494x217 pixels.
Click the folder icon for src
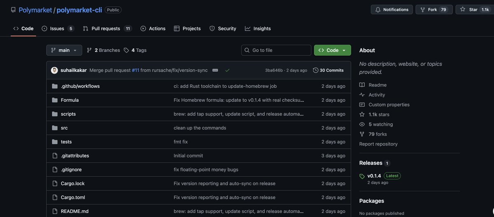(55, 128)
